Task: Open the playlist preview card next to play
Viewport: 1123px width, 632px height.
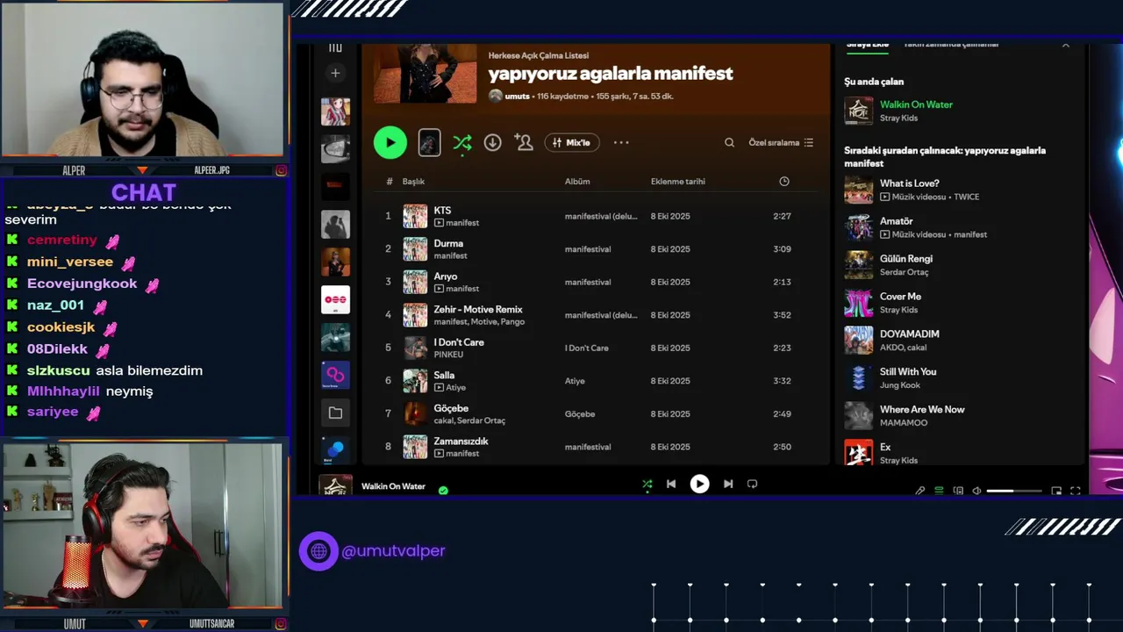Action: pos(429,142)
